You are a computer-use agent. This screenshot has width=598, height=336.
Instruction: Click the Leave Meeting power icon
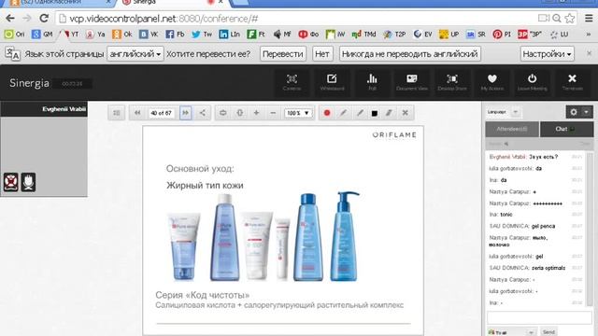click(x=532, y=82)
